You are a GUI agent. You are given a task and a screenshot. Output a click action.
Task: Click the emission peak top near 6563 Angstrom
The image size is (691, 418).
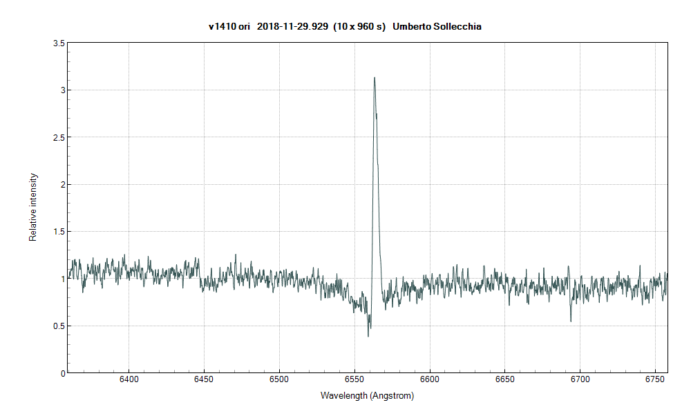(375, 78)
